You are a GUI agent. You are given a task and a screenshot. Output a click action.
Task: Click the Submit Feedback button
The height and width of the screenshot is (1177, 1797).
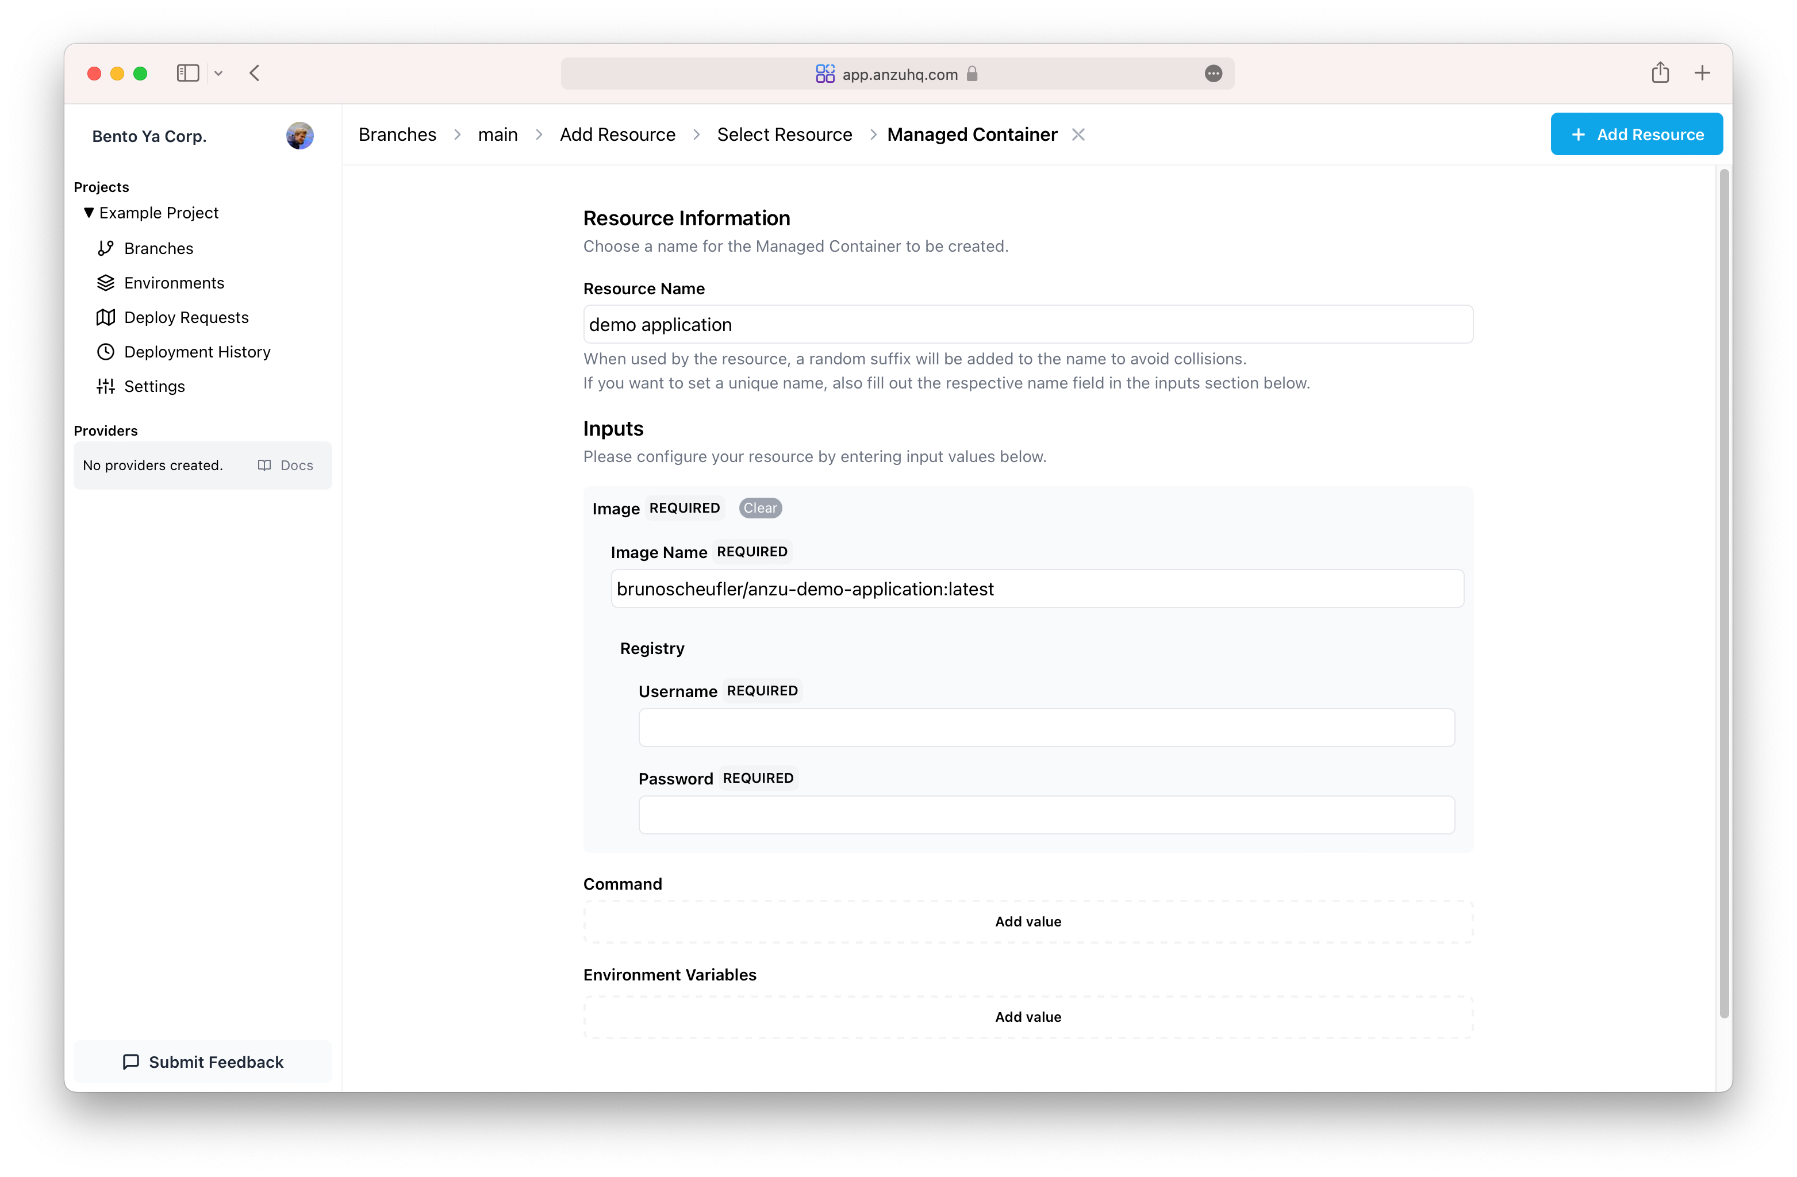[202, 1062]
